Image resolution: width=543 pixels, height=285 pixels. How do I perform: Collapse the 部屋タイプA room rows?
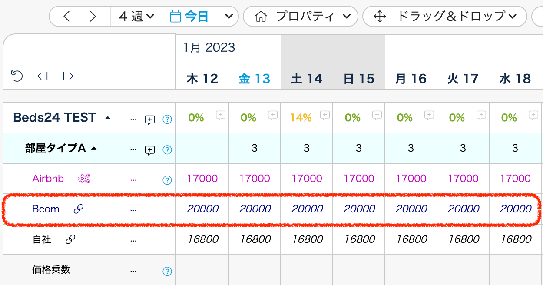click(x=93, y=149)
